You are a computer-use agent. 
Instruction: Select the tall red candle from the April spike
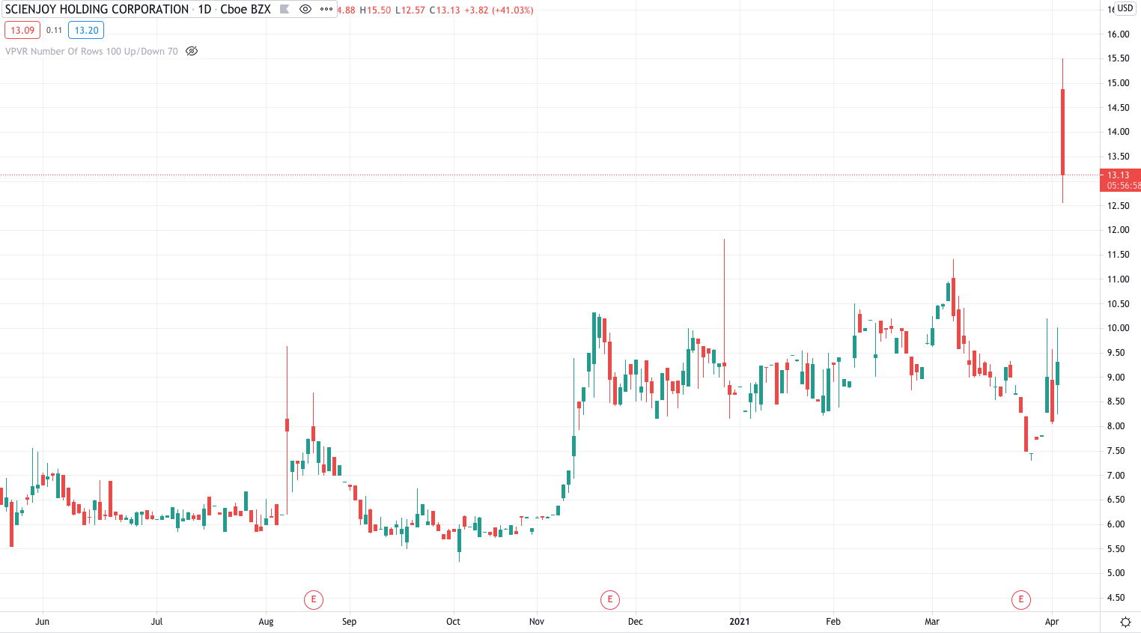click(x=1062, y=131)
